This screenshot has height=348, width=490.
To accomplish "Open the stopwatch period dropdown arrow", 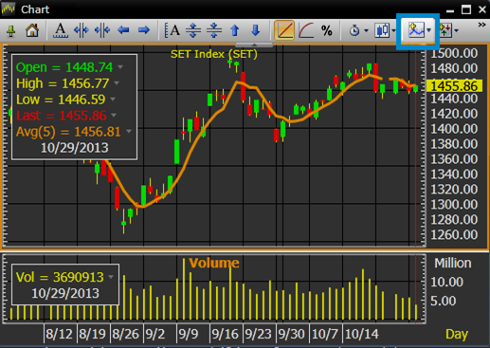I will click(x=366, y=30).
